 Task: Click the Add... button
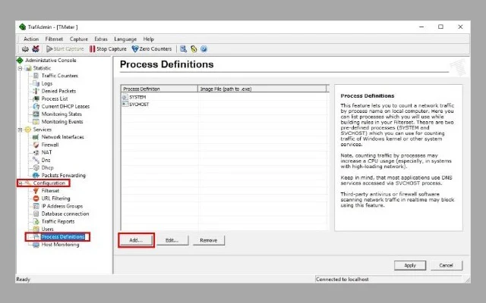(136, 240)
